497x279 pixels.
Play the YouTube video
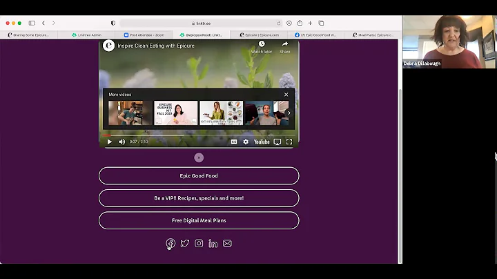(109, 142)
